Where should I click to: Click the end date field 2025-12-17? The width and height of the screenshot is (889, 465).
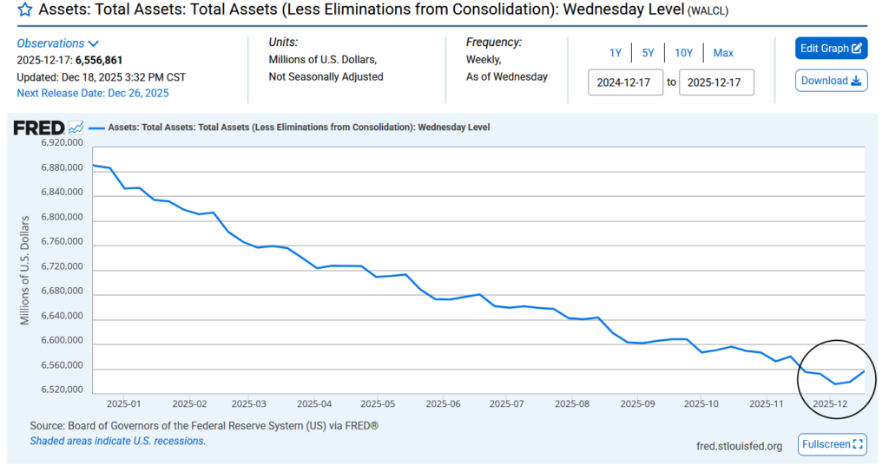point(716,82)
